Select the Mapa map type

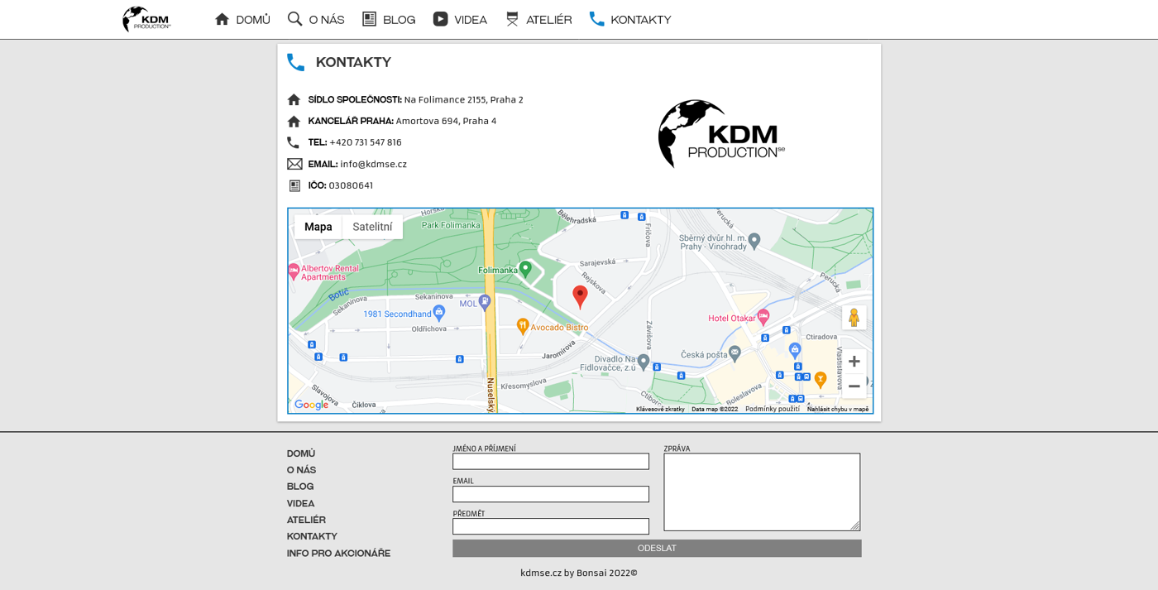coord(318,227)
